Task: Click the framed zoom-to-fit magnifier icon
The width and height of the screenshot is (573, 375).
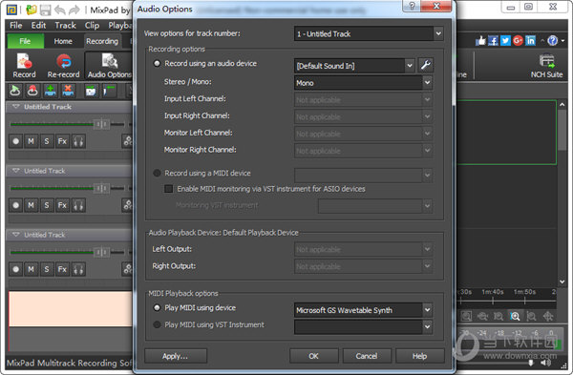Action: pos(466,316)
